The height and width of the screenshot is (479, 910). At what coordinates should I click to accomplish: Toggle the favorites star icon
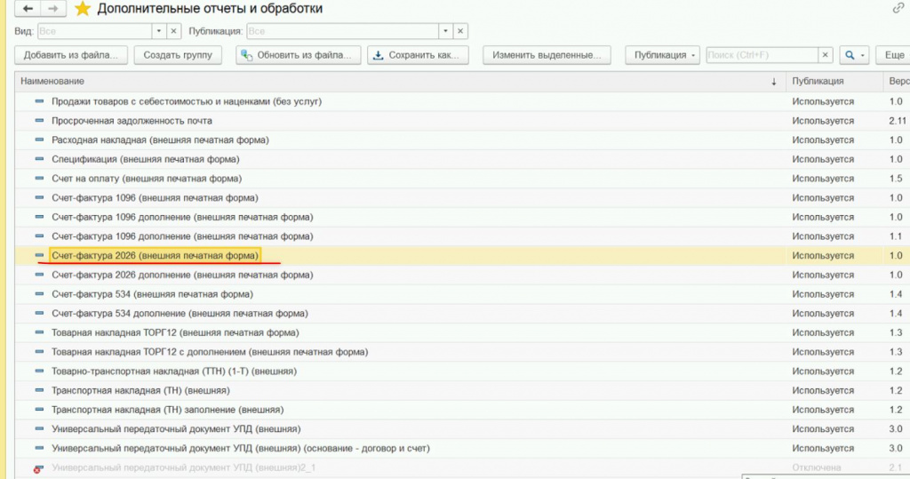[x=83, y=9]
